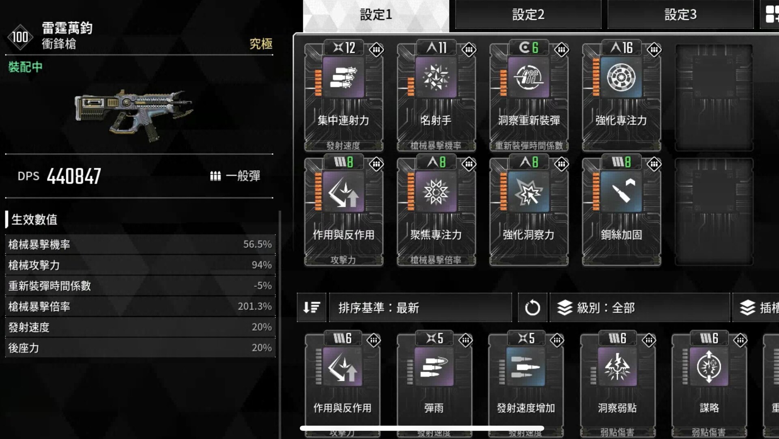The height and width of the screenshot is (439, 779).
Task: Switch to the 設定2 tab
Action: click(528, 15)
